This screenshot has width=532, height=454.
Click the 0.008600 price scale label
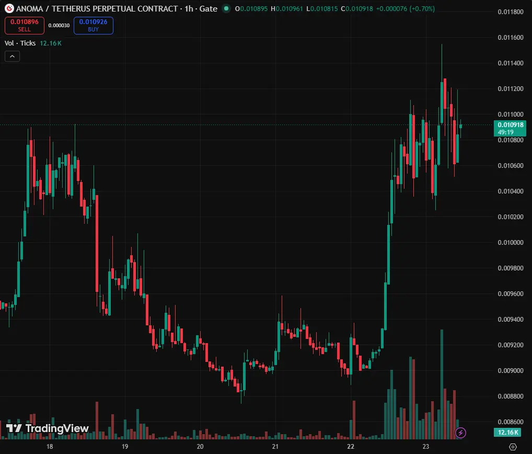pos(510,422)
